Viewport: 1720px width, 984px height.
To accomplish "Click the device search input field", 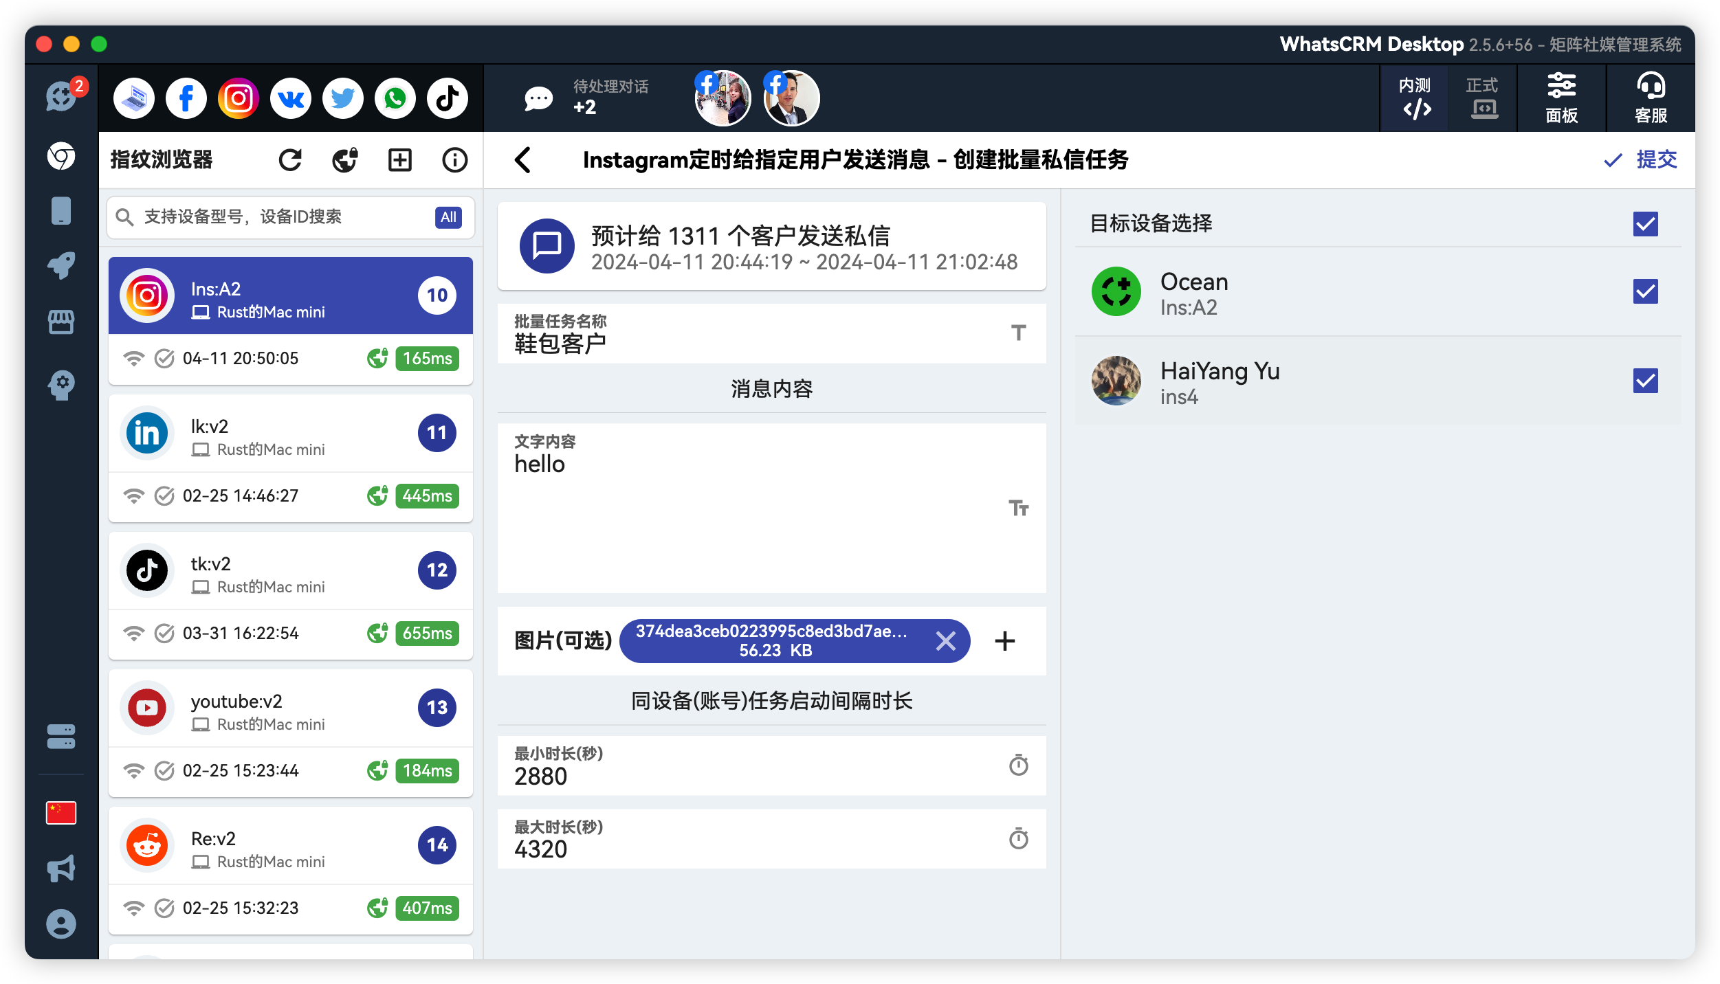I will [268, 217].
